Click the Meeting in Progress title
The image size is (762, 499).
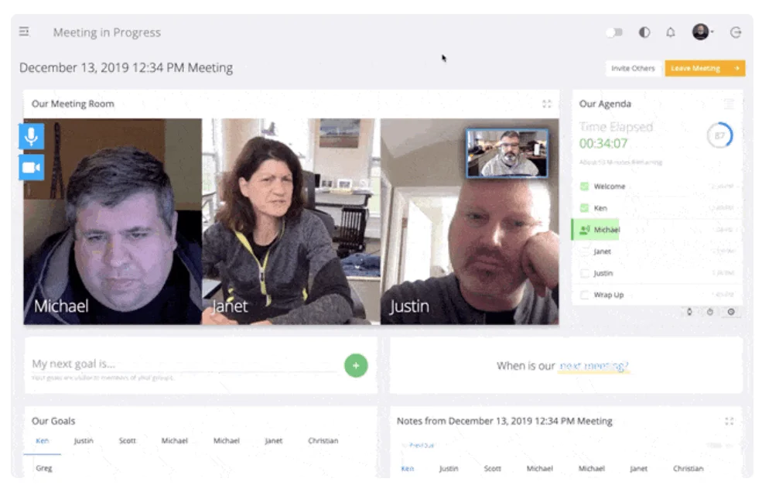(x=107, y=32)
